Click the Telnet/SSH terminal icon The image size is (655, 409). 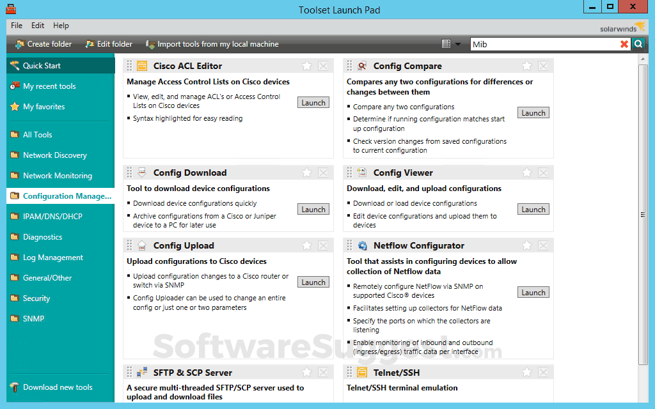coord(362,371)
